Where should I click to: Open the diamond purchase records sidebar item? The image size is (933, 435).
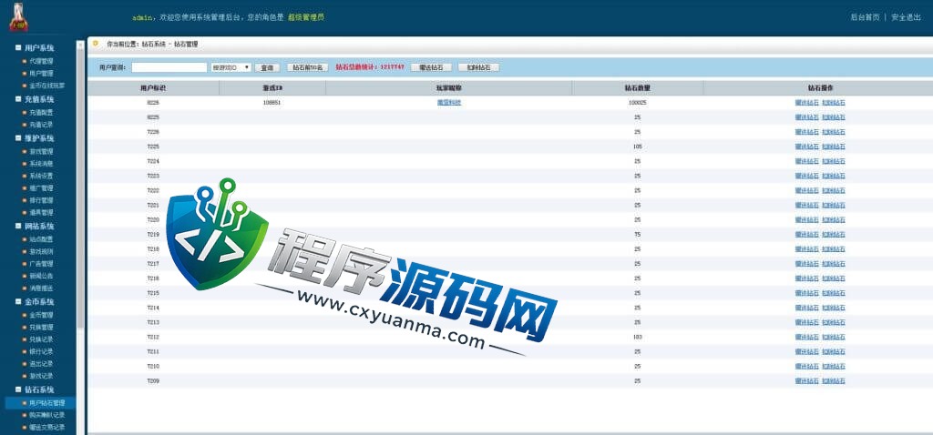coord(46,415)
